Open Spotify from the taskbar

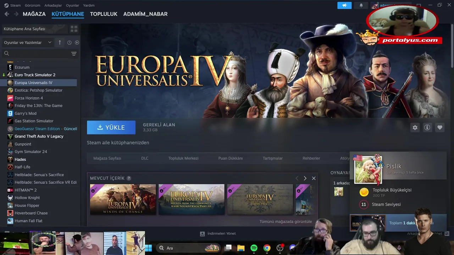[254, 248]
